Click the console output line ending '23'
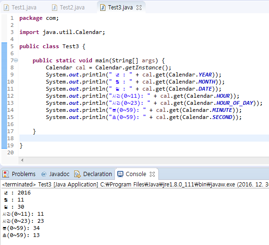269x245 pixels. (23, 221)
